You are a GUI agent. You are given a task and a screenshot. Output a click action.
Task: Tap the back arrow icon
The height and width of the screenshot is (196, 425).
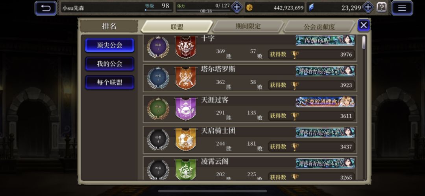tap(46, 8)
